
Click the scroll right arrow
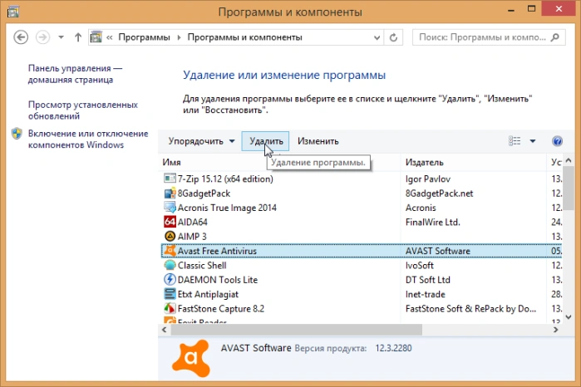[x=555, y=330]
